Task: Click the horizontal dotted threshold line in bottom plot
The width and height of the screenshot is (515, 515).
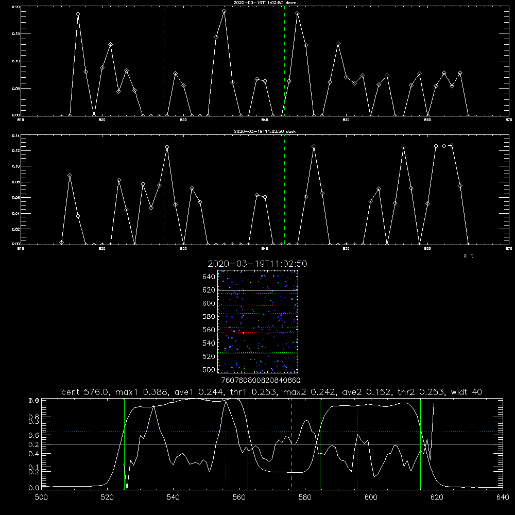Action: click(x=272, y=432)
